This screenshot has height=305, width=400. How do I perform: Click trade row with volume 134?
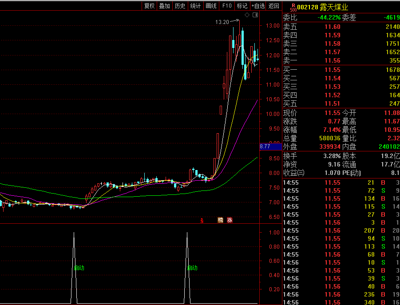[341, 198]
